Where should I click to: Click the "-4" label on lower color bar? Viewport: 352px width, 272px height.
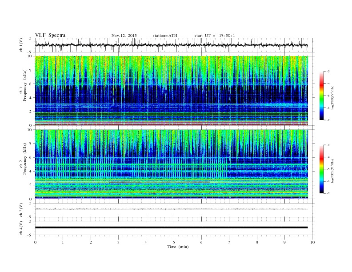click(328, 157)
